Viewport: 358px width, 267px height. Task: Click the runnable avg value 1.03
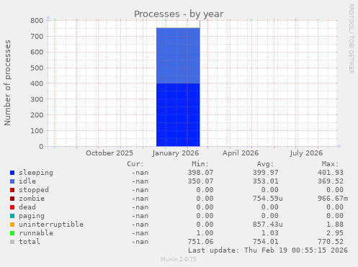pos(270,233)
